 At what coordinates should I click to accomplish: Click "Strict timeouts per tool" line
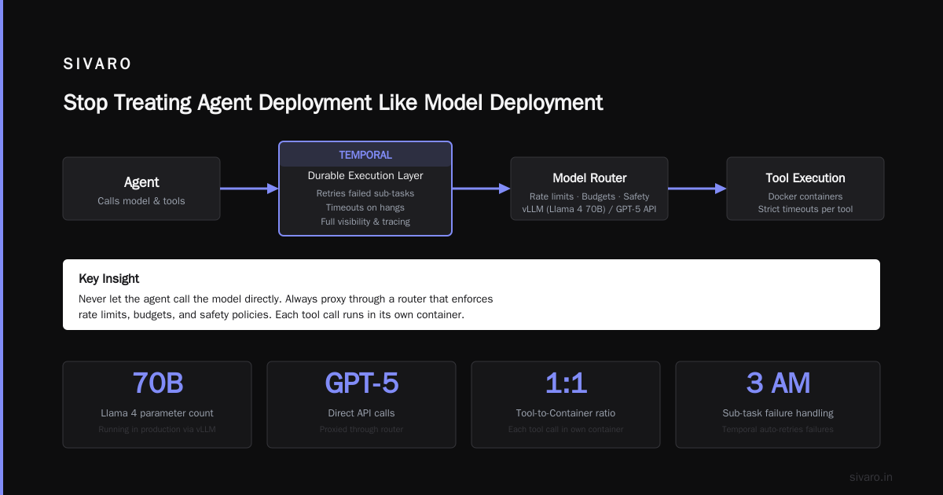coord(805,209)
